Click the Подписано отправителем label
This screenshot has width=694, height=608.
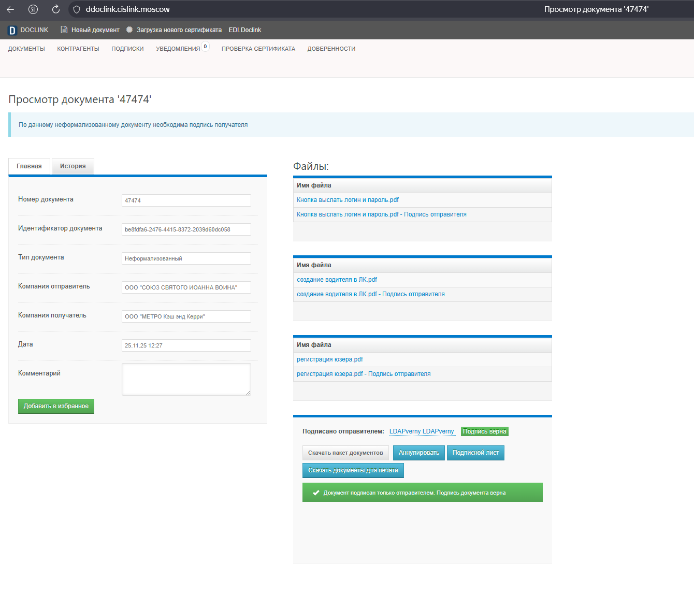click(x=343, y=431)
